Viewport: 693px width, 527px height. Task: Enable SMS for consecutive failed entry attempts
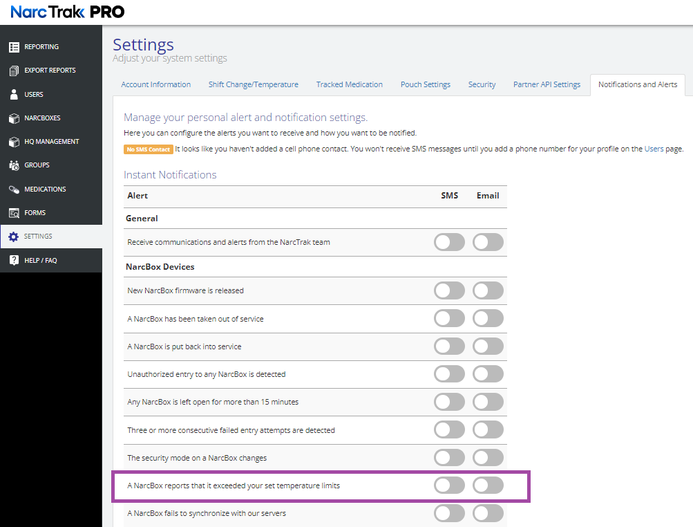(449, 430)
